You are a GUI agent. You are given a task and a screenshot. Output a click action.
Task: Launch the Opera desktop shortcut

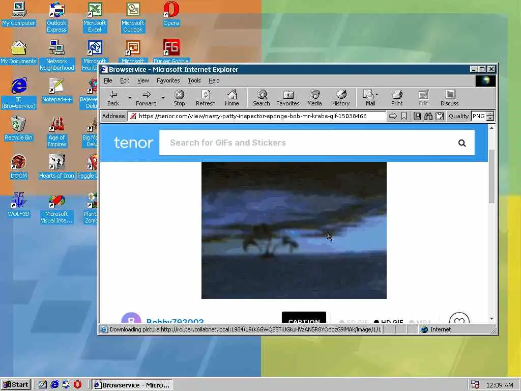tap(171, 14)
